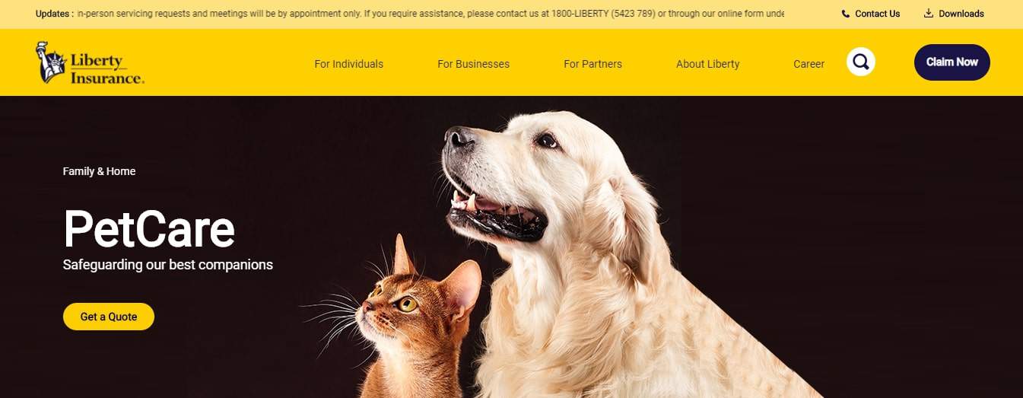1023x398 pixels.
Task: Open the search magnifier icon
Action: point(861,62)
